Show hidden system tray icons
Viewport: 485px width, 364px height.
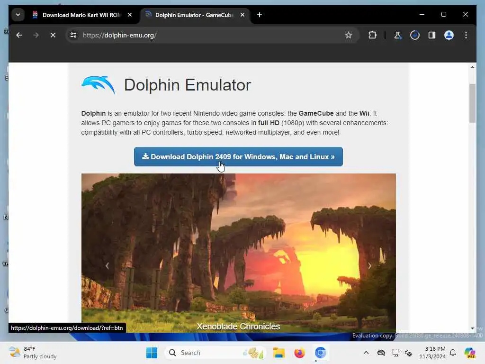(366, 353)
